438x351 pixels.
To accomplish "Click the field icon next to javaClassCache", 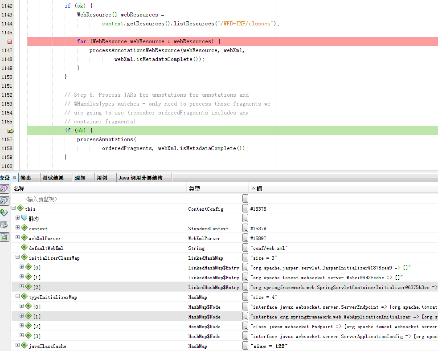I will [25, 345].
